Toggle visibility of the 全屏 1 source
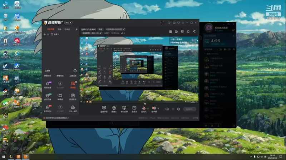This screenshot has width=286, height=160. coord(44,34)
